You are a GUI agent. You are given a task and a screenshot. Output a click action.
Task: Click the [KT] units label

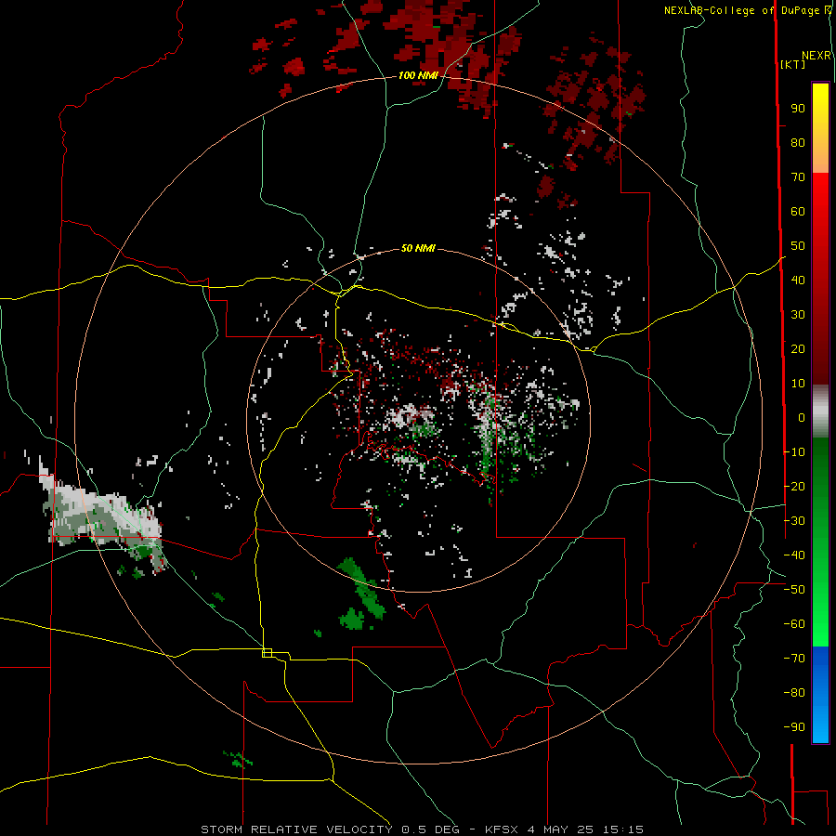(793, 64)
